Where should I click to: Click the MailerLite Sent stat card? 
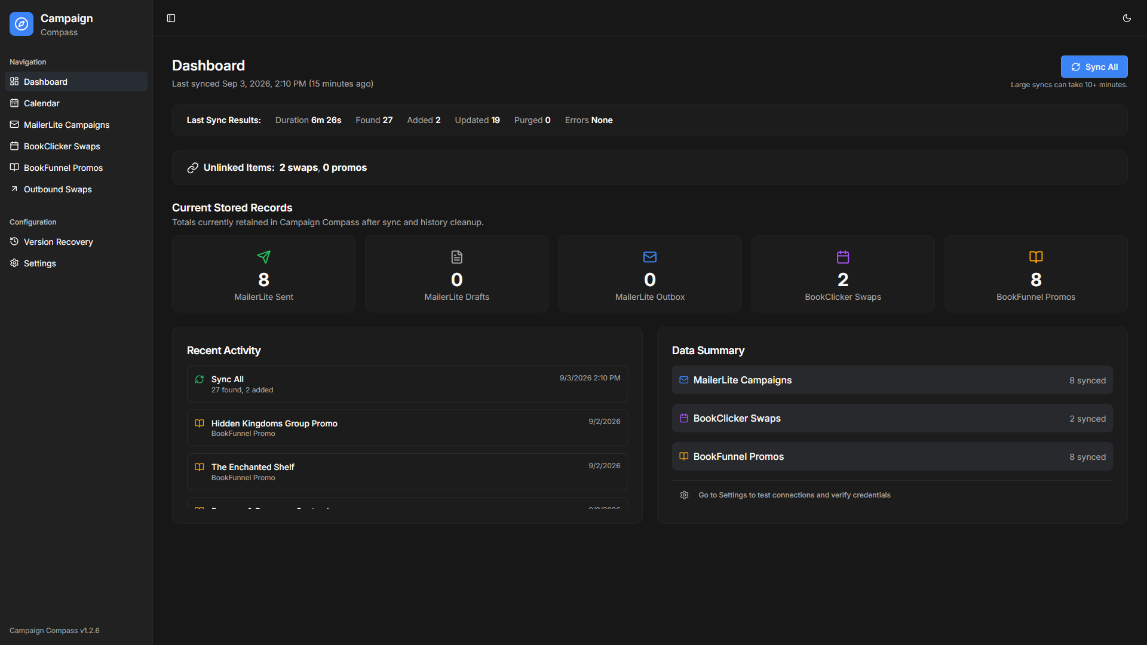(x=263, y=274)
